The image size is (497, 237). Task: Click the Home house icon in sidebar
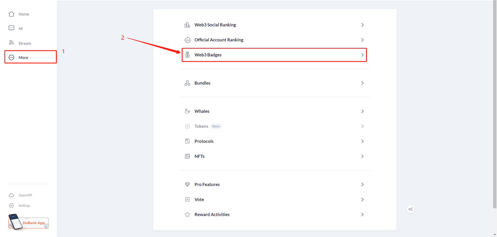point(11,14)
